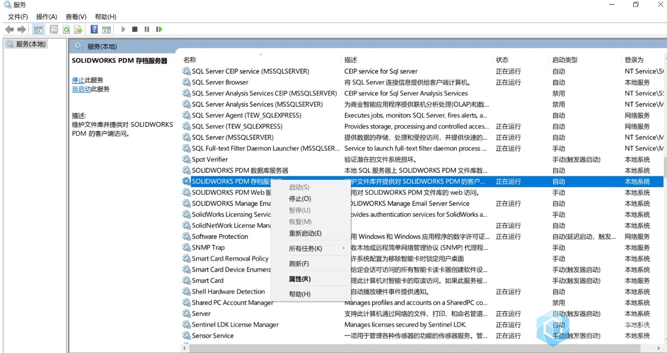Choose 属性(R) in the context menu

tap(310, 279)
